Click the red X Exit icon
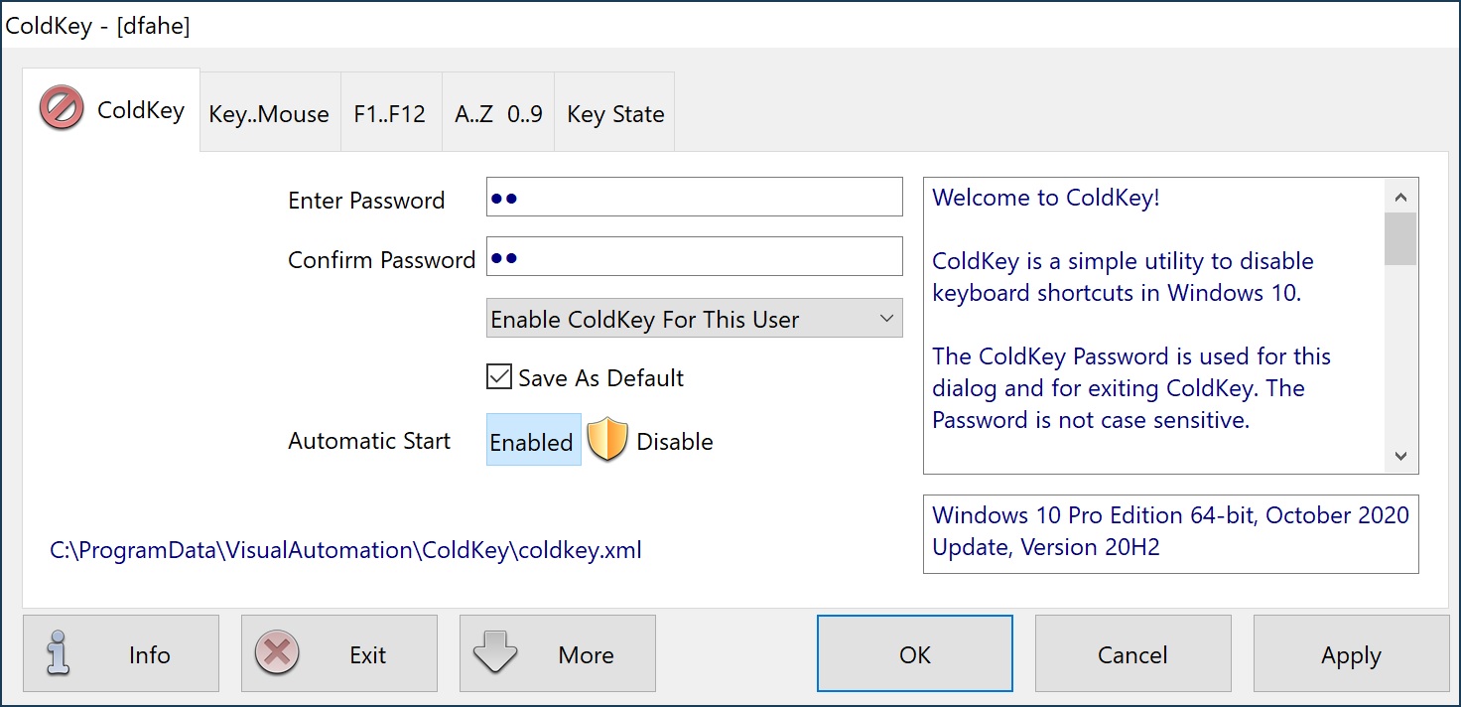This screenshot has width=1461, height=707. (x=277, y=654)
